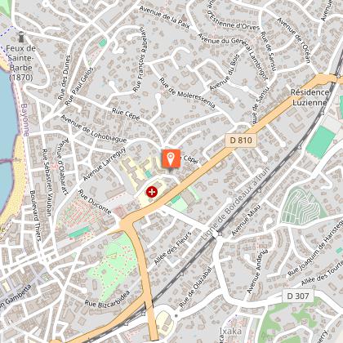Select the Résidence Luzienne label

click(310, 97)
